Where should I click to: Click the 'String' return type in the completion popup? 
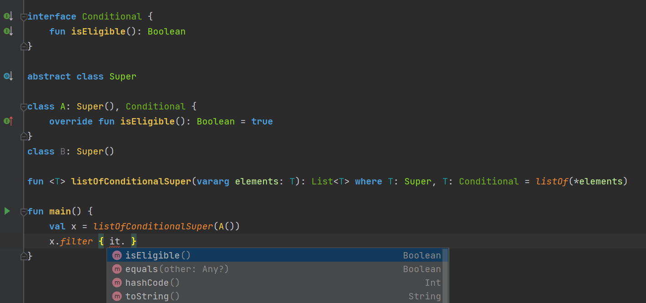[425, 296]
